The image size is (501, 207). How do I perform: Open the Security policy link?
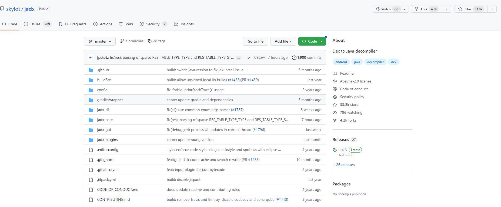tap(352, 97)
